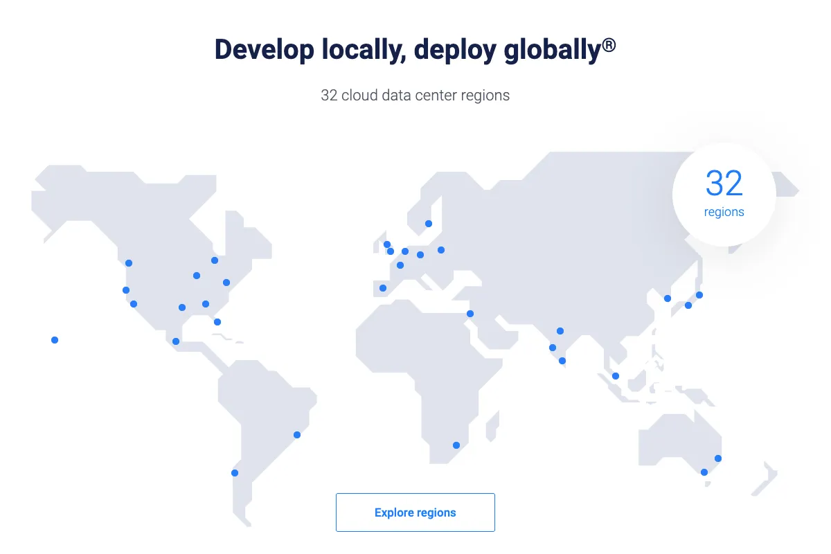Viewport: 831px width, 554px height.
Task: Pick the Brazil east coast region dot
Action: 297,435
